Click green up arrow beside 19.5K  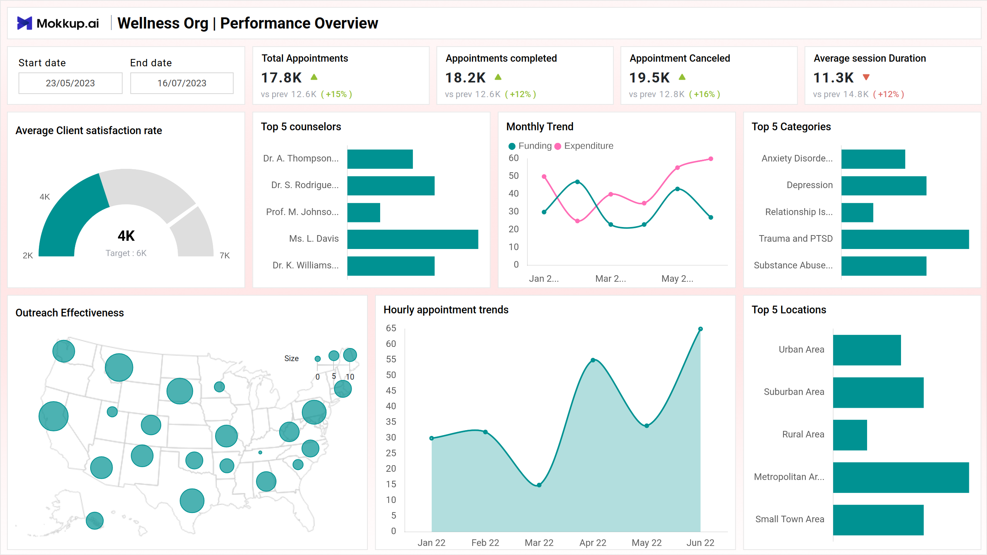point(682,77)
